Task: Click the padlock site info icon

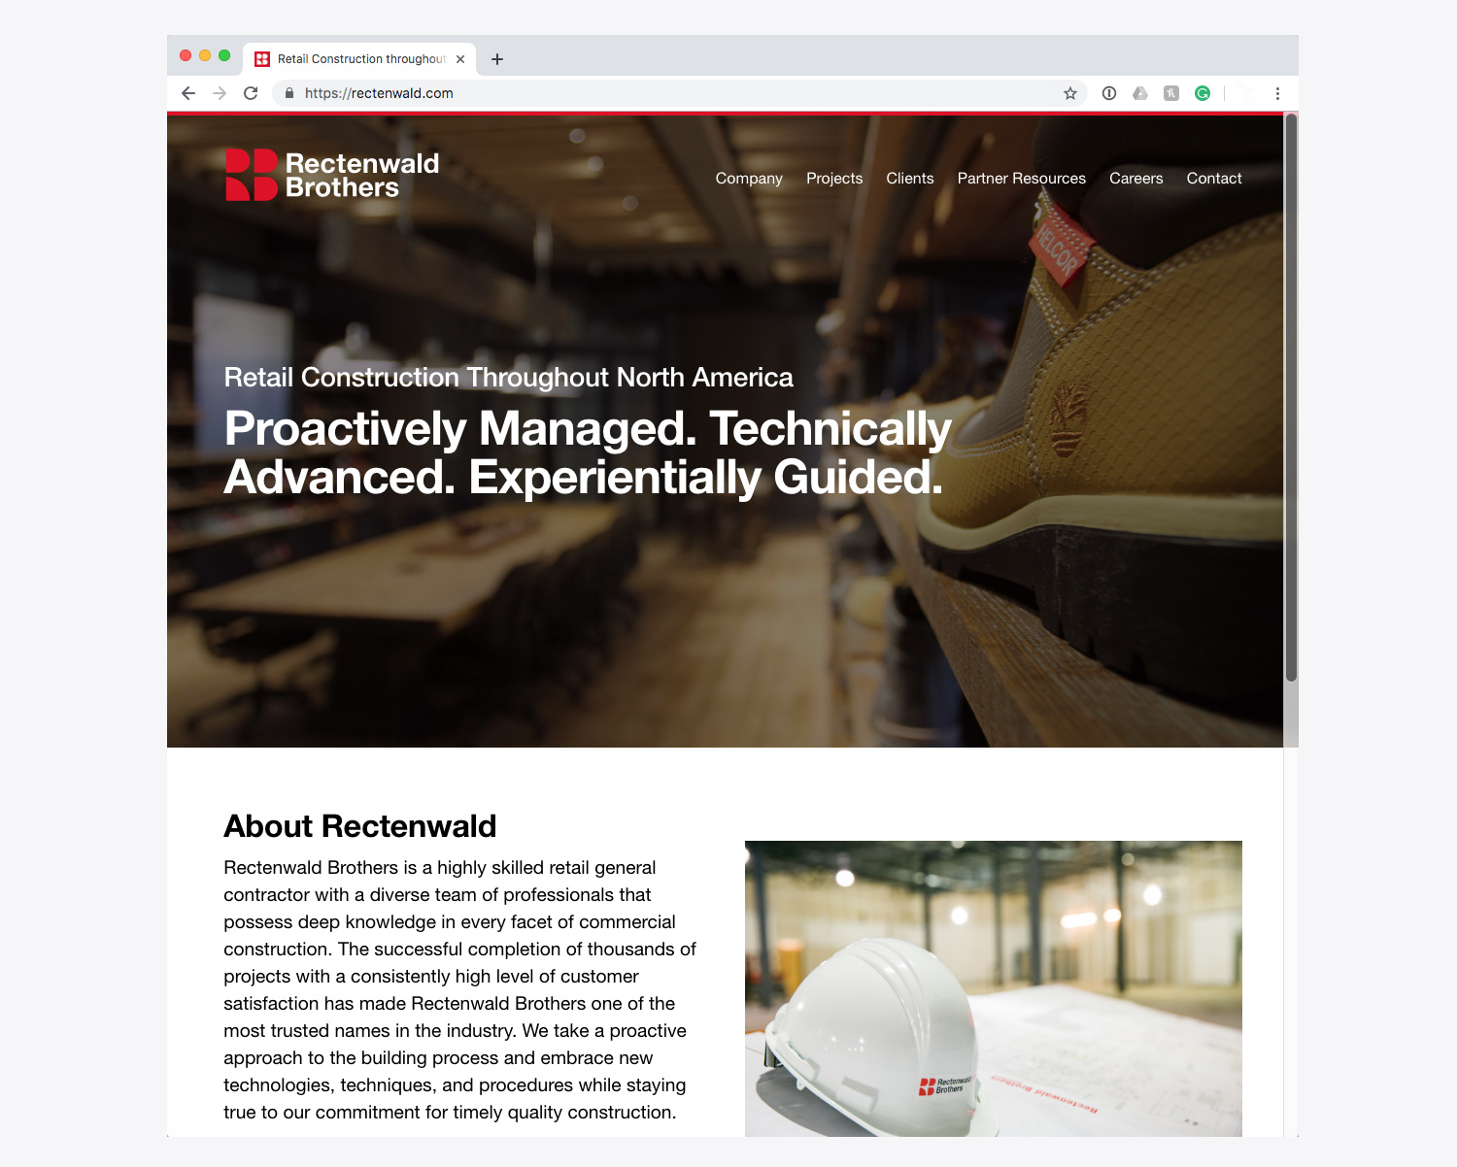Action: (x=289, y=93)
